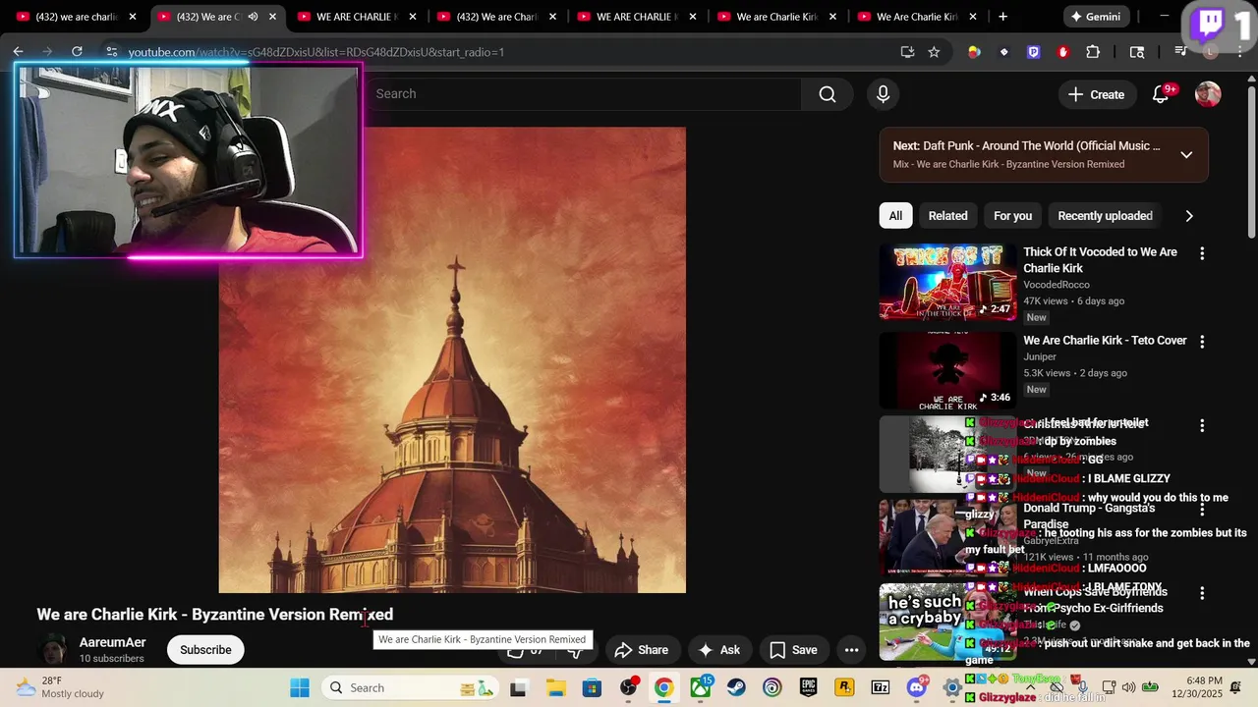Click the red hand ad-blocker extension icon

(x=1062, y=52)
